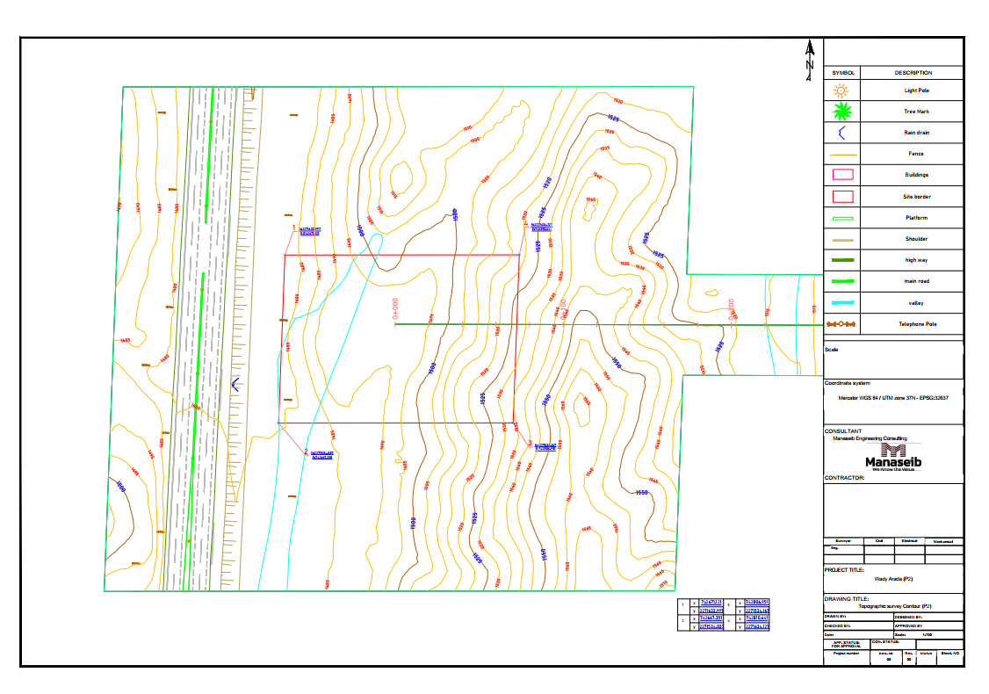Select the bright green main road swatch
The image size is (989, 694).
[x=841, y=281]
